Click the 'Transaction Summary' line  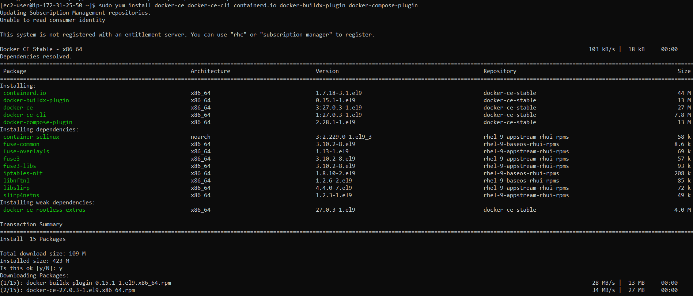coord(31,224)
